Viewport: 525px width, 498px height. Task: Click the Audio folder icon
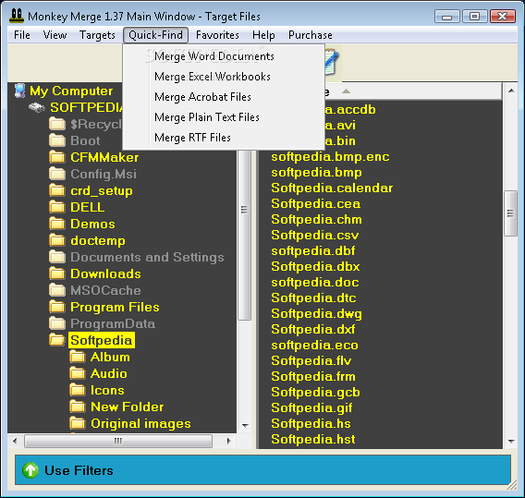(x=78, y=373)
